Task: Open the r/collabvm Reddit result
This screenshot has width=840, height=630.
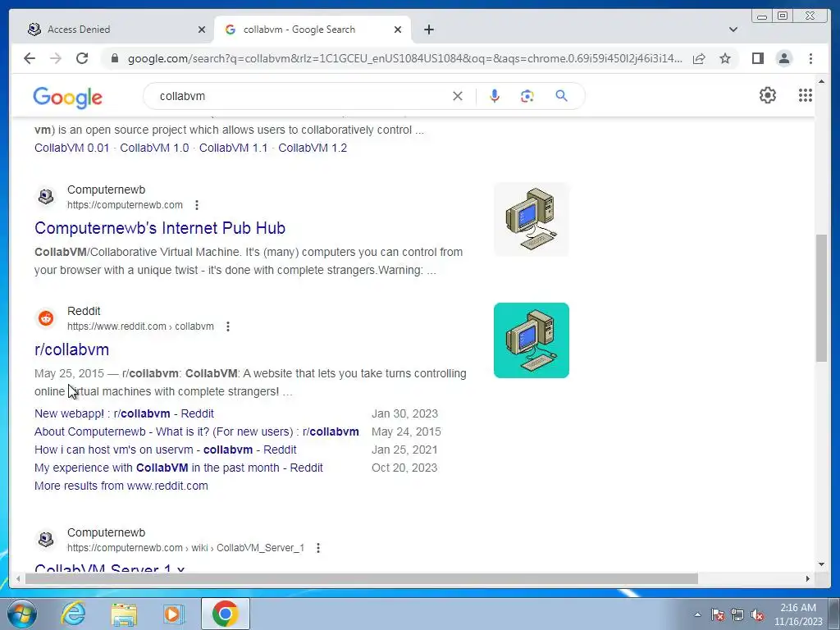Action: tap(72, 349)
